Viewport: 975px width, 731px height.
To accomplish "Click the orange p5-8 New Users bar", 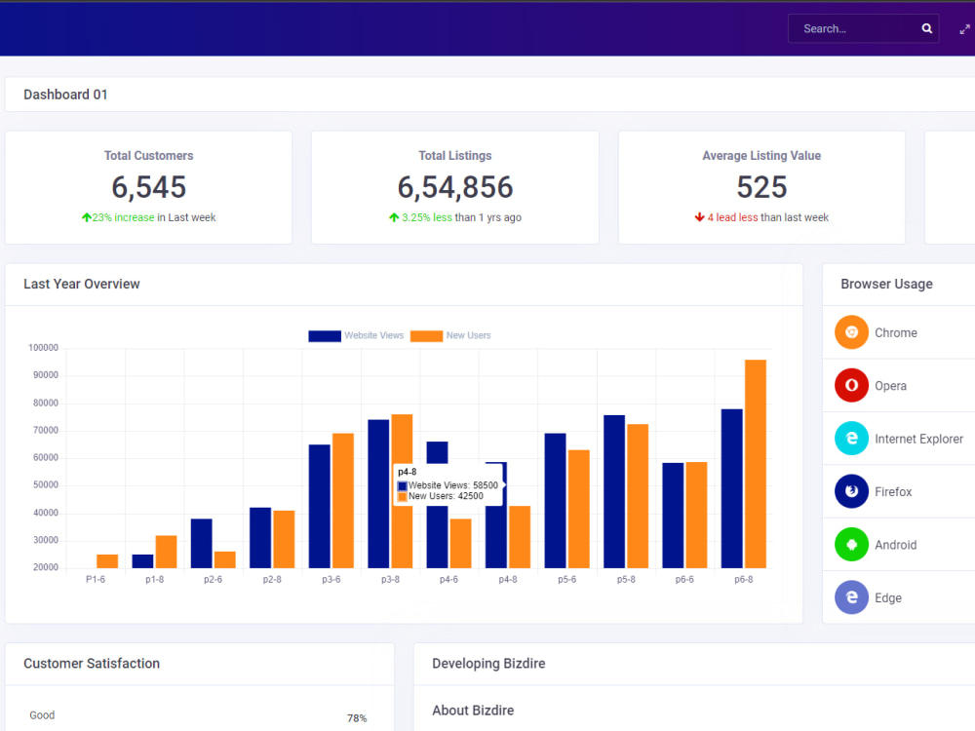I will (638, 496).
